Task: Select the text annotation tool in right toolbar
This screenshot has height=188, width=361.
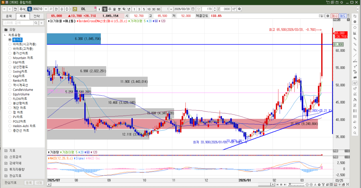Action: (355, 66)
